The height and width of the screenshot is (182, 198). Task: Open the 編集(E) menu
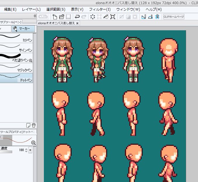click(10, 10)
